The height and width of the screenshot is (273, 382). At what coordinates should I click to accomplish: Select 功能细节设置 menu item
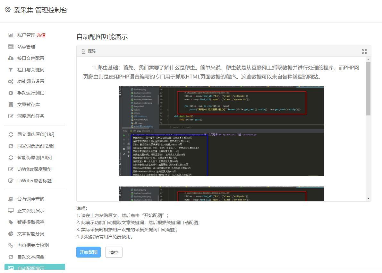(x=31, y=81)
